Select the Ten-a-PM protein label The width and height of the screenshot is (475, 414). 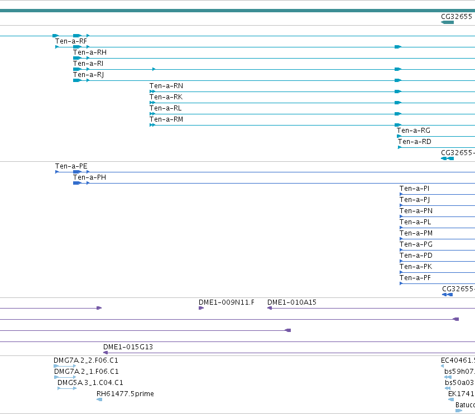coord(416,233)
